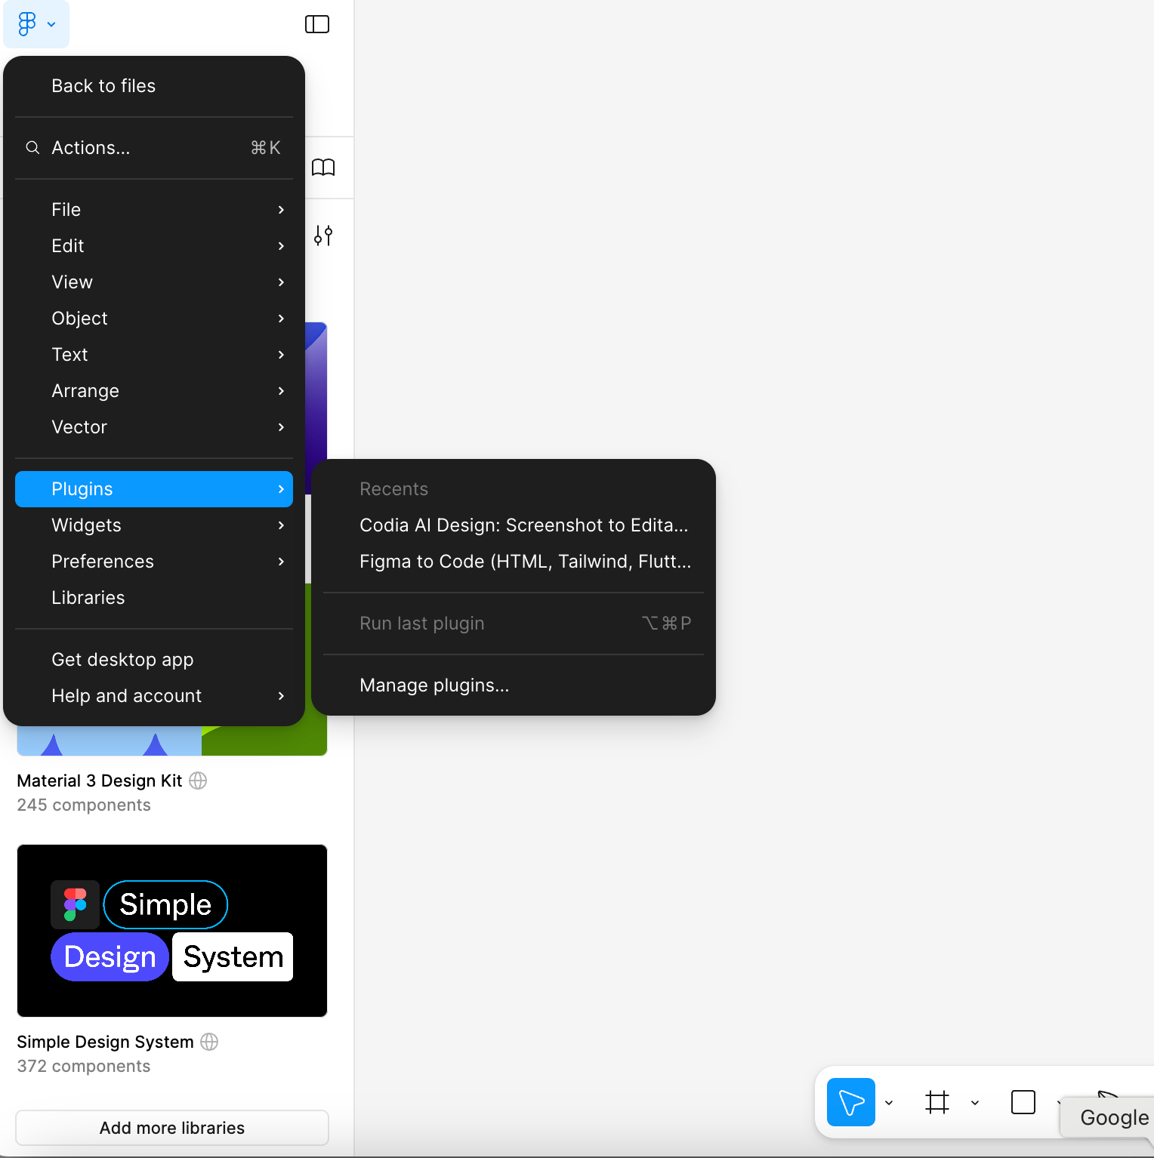
Task: Open the libraries book icon
Action: click(323, 167)
